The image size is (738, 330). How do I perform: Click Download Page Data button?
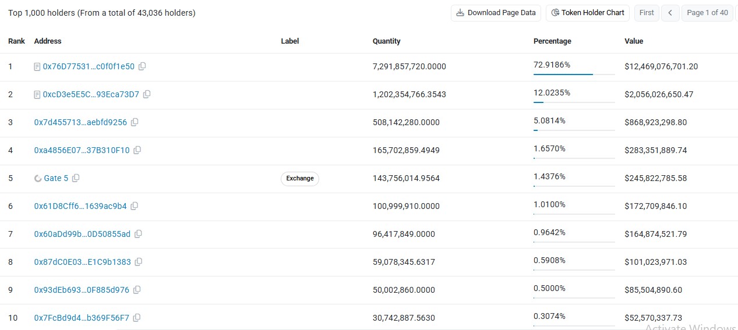pyautogui.click(x=496, y=13)
